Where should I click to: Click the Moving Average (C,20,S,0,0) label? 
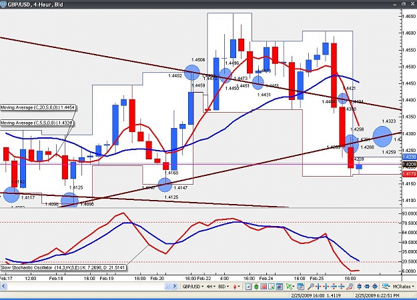(38, 107)
